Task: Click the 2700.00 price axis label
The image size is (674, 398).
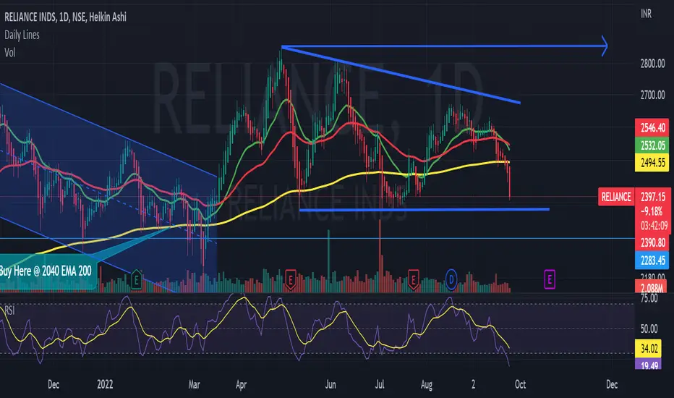Action: (x=652, y=95)
